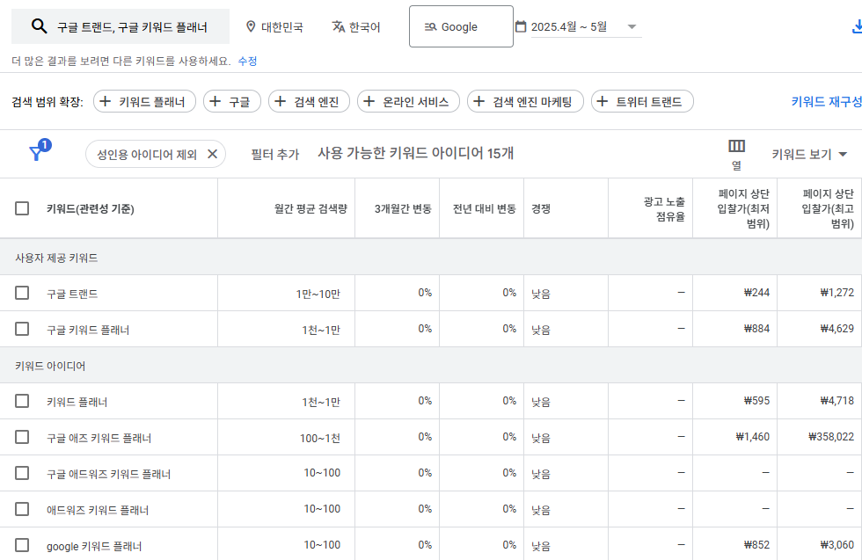
Task: Check the google 키워드 플래너 checkbox
Action: pyautogui.click(x=22, y=545)
